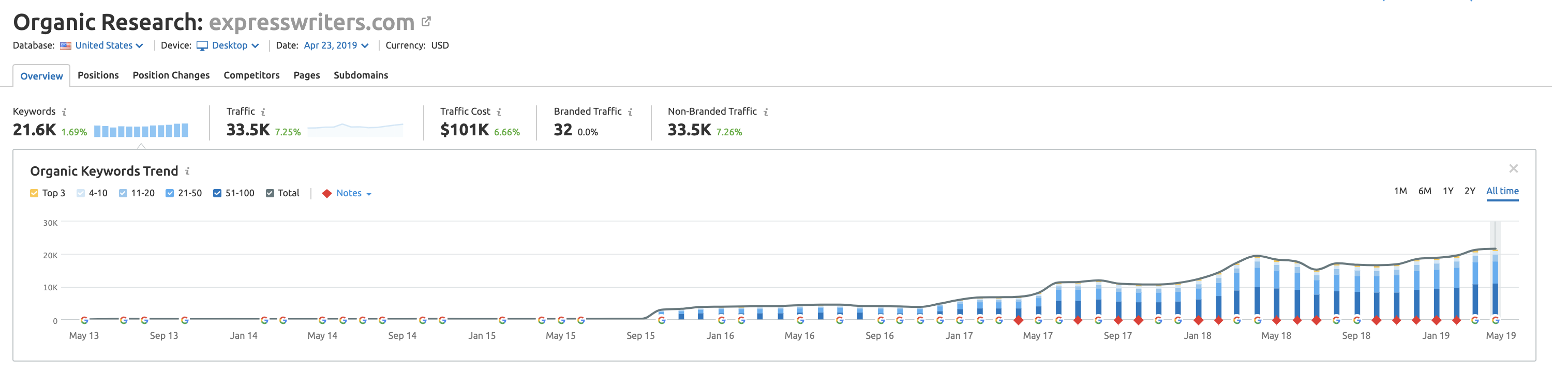Toggle the 51-100 checkbox
Viewport: 1552px width, 375px height.
217,193
